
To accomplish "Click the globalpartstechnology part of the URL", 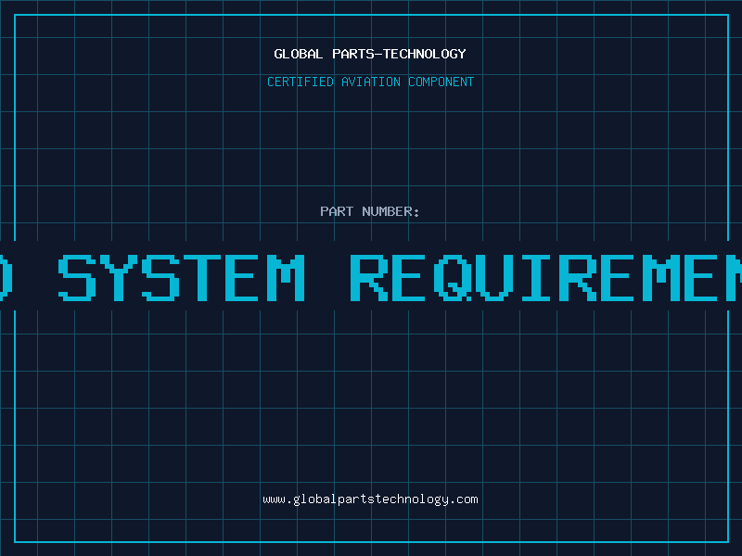I will pyautogui.click(x=371, y=499).
